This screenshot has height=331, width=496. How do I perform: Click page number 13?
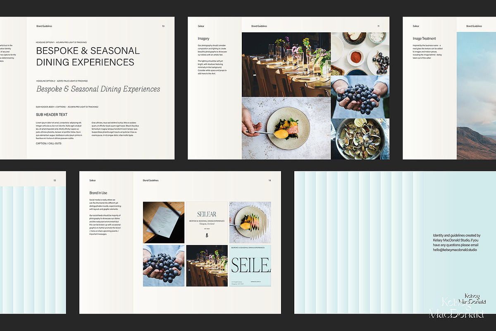click(x=55, y=180)
